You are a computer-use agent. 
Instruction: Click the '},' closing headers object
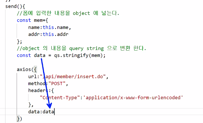[x=31, y=105]
